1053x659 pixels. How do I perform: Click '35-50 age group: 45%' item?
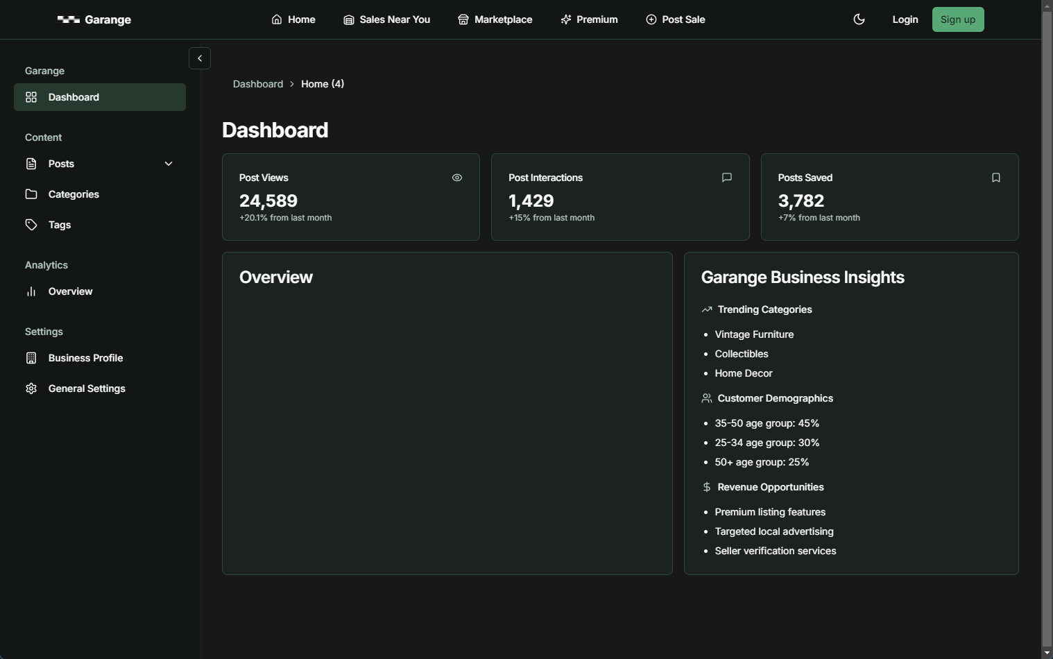coord(767,423)
